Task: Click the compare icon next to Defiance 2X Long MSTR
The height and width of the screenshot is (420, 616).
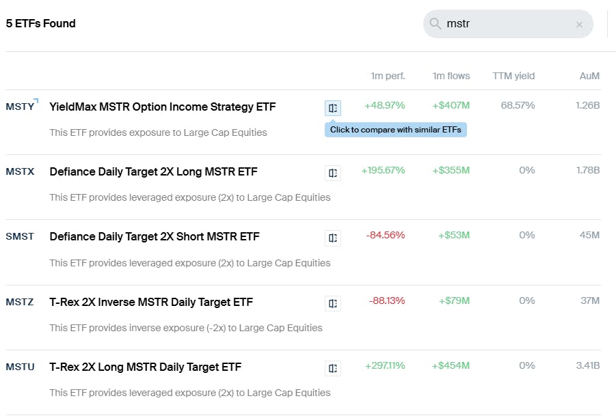Action: pyautogui.click(x=333, y=172)
